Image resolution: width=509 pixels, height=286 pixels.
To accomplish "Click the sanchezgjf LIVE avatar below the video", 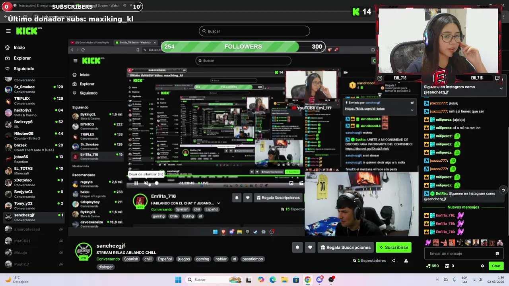I will pyautogui.click(x=84, y=251).
